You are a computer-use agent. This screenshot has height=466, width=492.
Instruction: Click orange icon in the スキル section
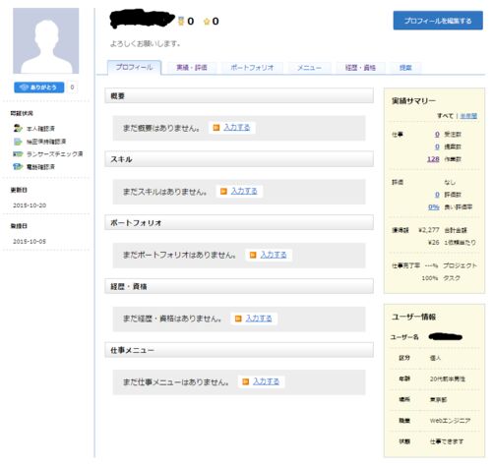pyautogui.click(x=223, y=191)
